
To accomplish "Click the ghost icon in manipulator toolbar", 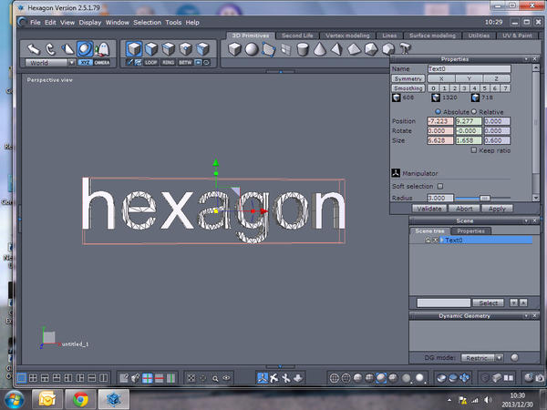I will pyautogui.click(x=102, y=49).
